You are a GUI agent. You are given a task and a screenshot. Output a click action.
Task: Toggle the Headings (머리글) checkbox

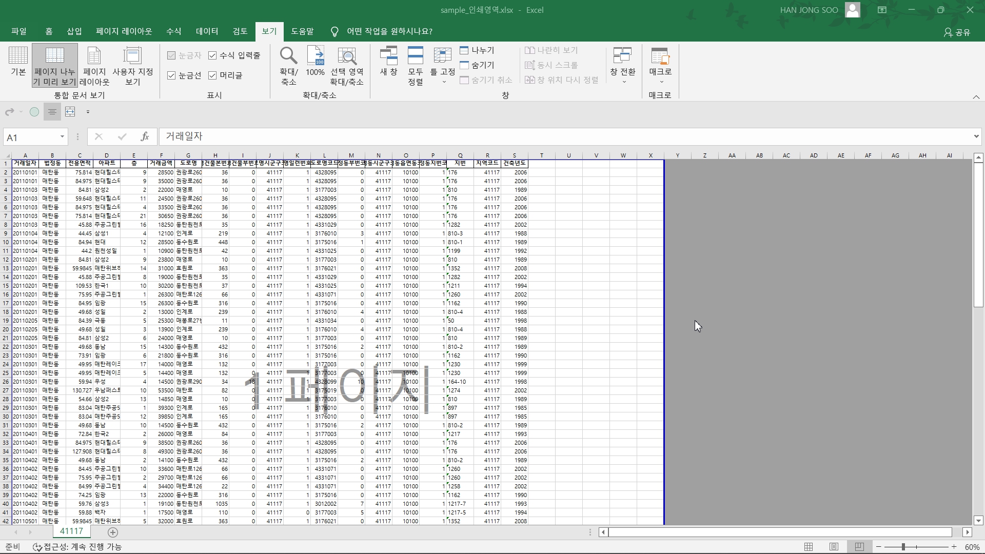(x=213, y=75)
